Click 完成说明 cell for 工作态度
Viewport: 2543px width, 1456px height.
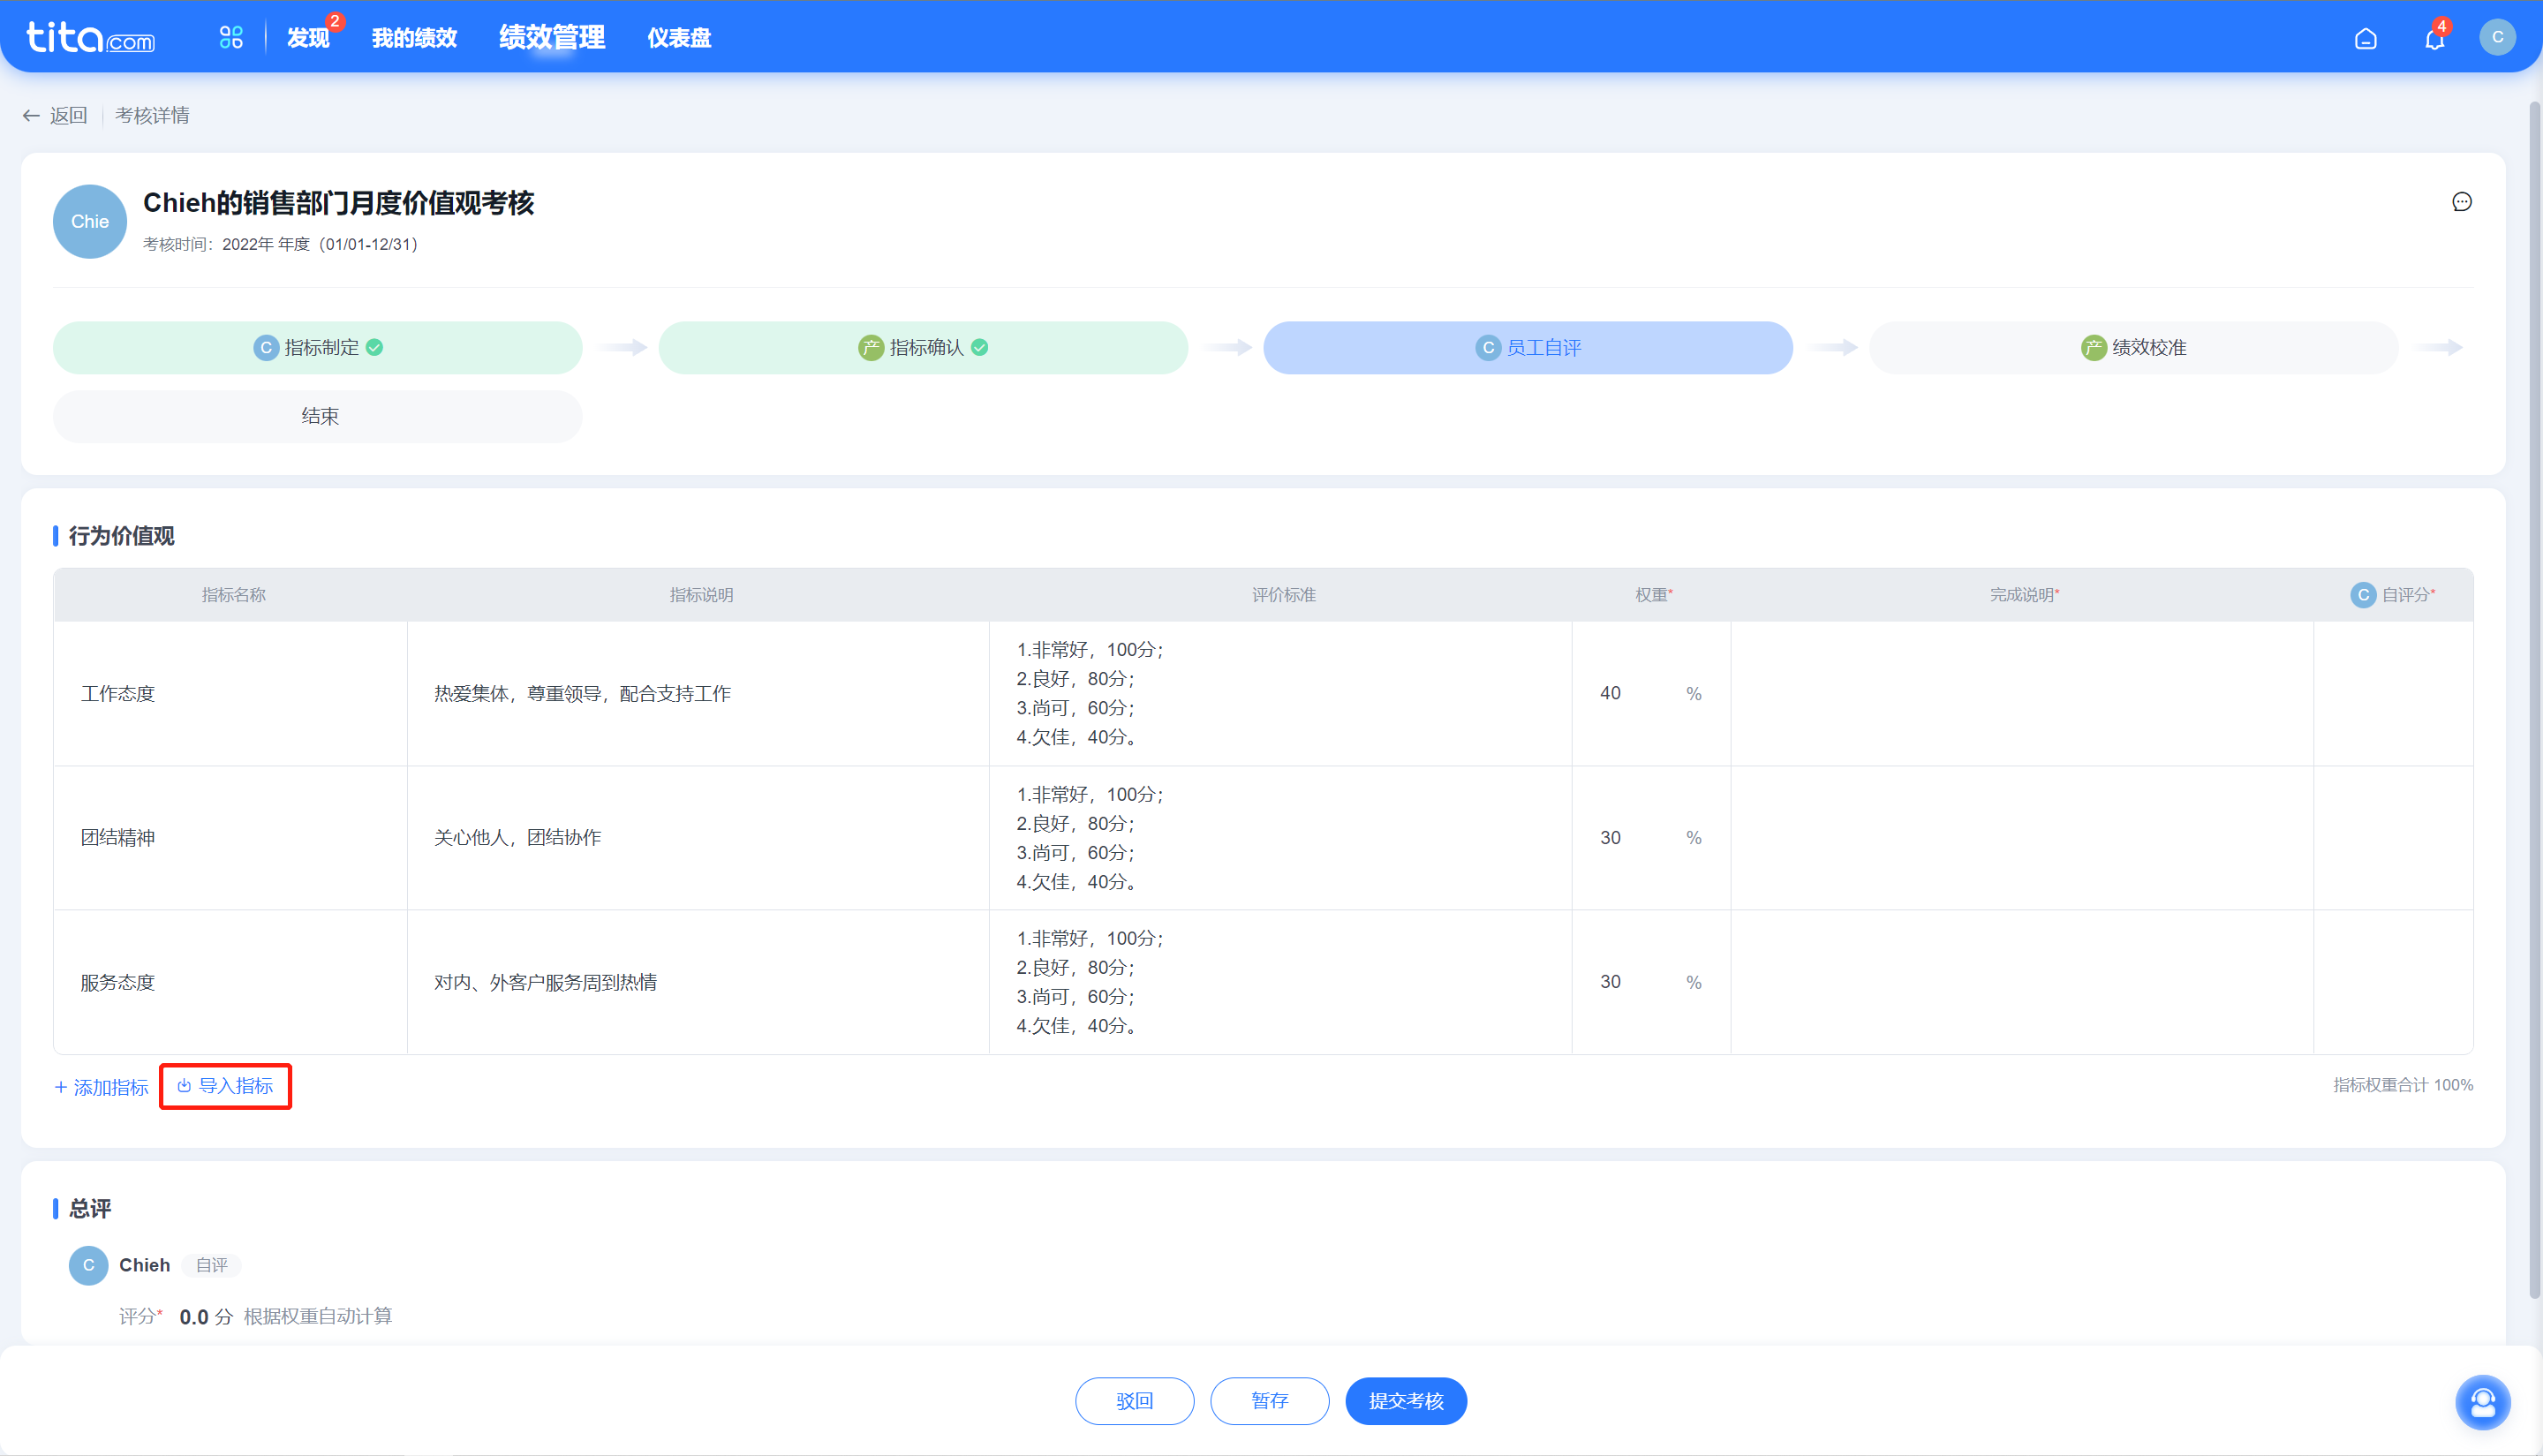pyautogui.click(x=2022, y=694)
